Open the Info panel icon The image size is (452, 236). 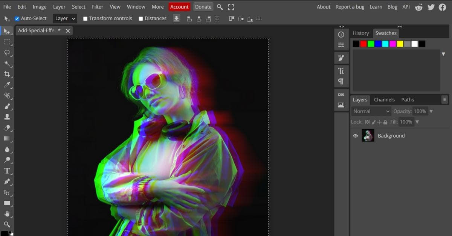click(341, 35)
